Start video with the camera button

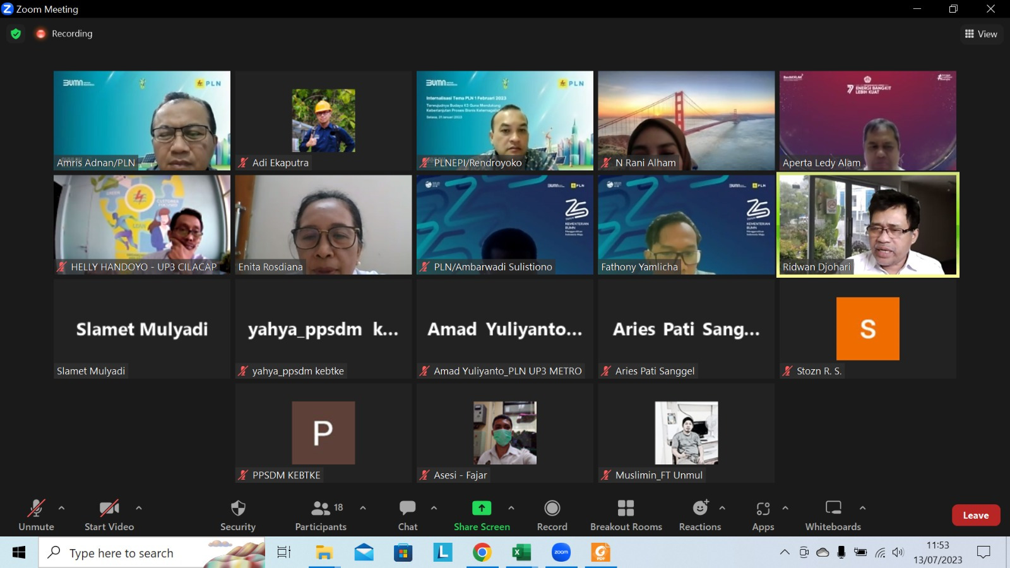pos(109,514)
